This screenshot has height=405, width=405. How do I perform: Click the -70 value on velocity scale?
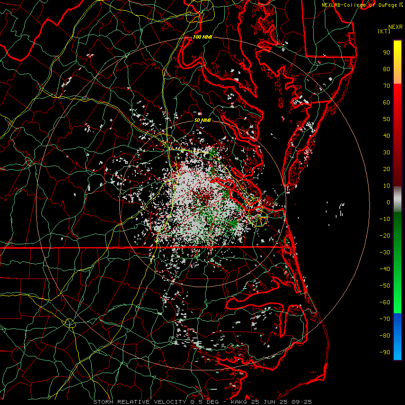coord(385,319)
